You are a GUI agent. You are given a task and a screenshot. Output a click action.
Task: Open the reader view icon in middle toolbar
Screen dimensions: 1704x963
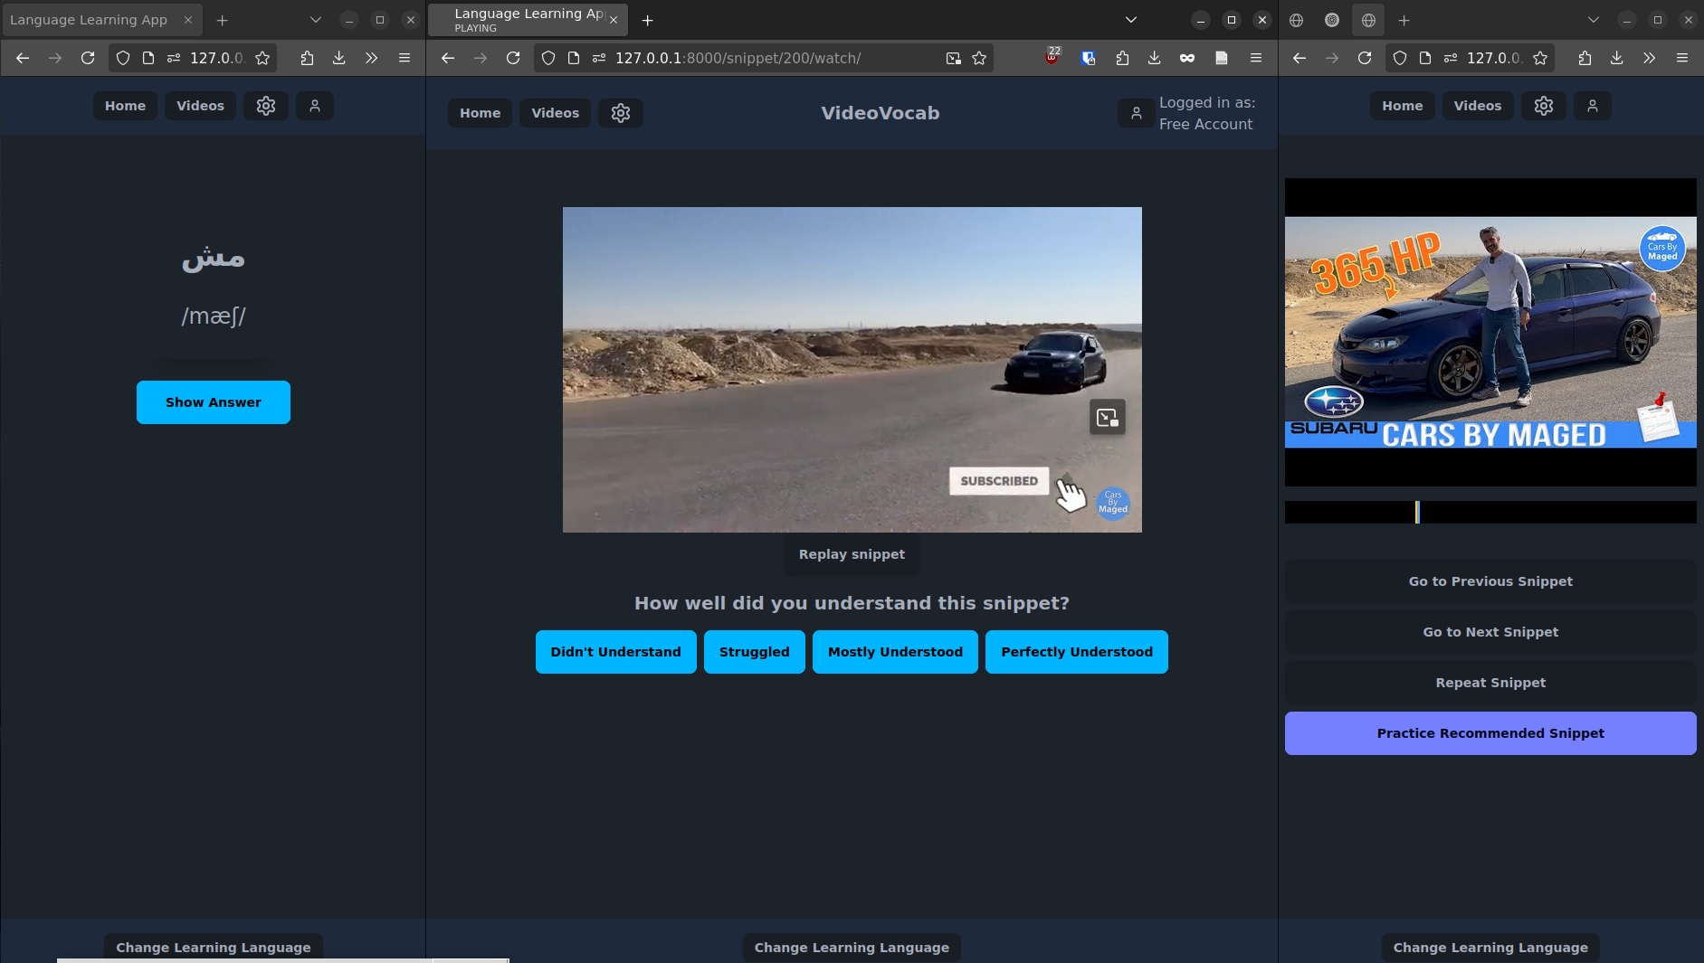tap(1221, 58)
